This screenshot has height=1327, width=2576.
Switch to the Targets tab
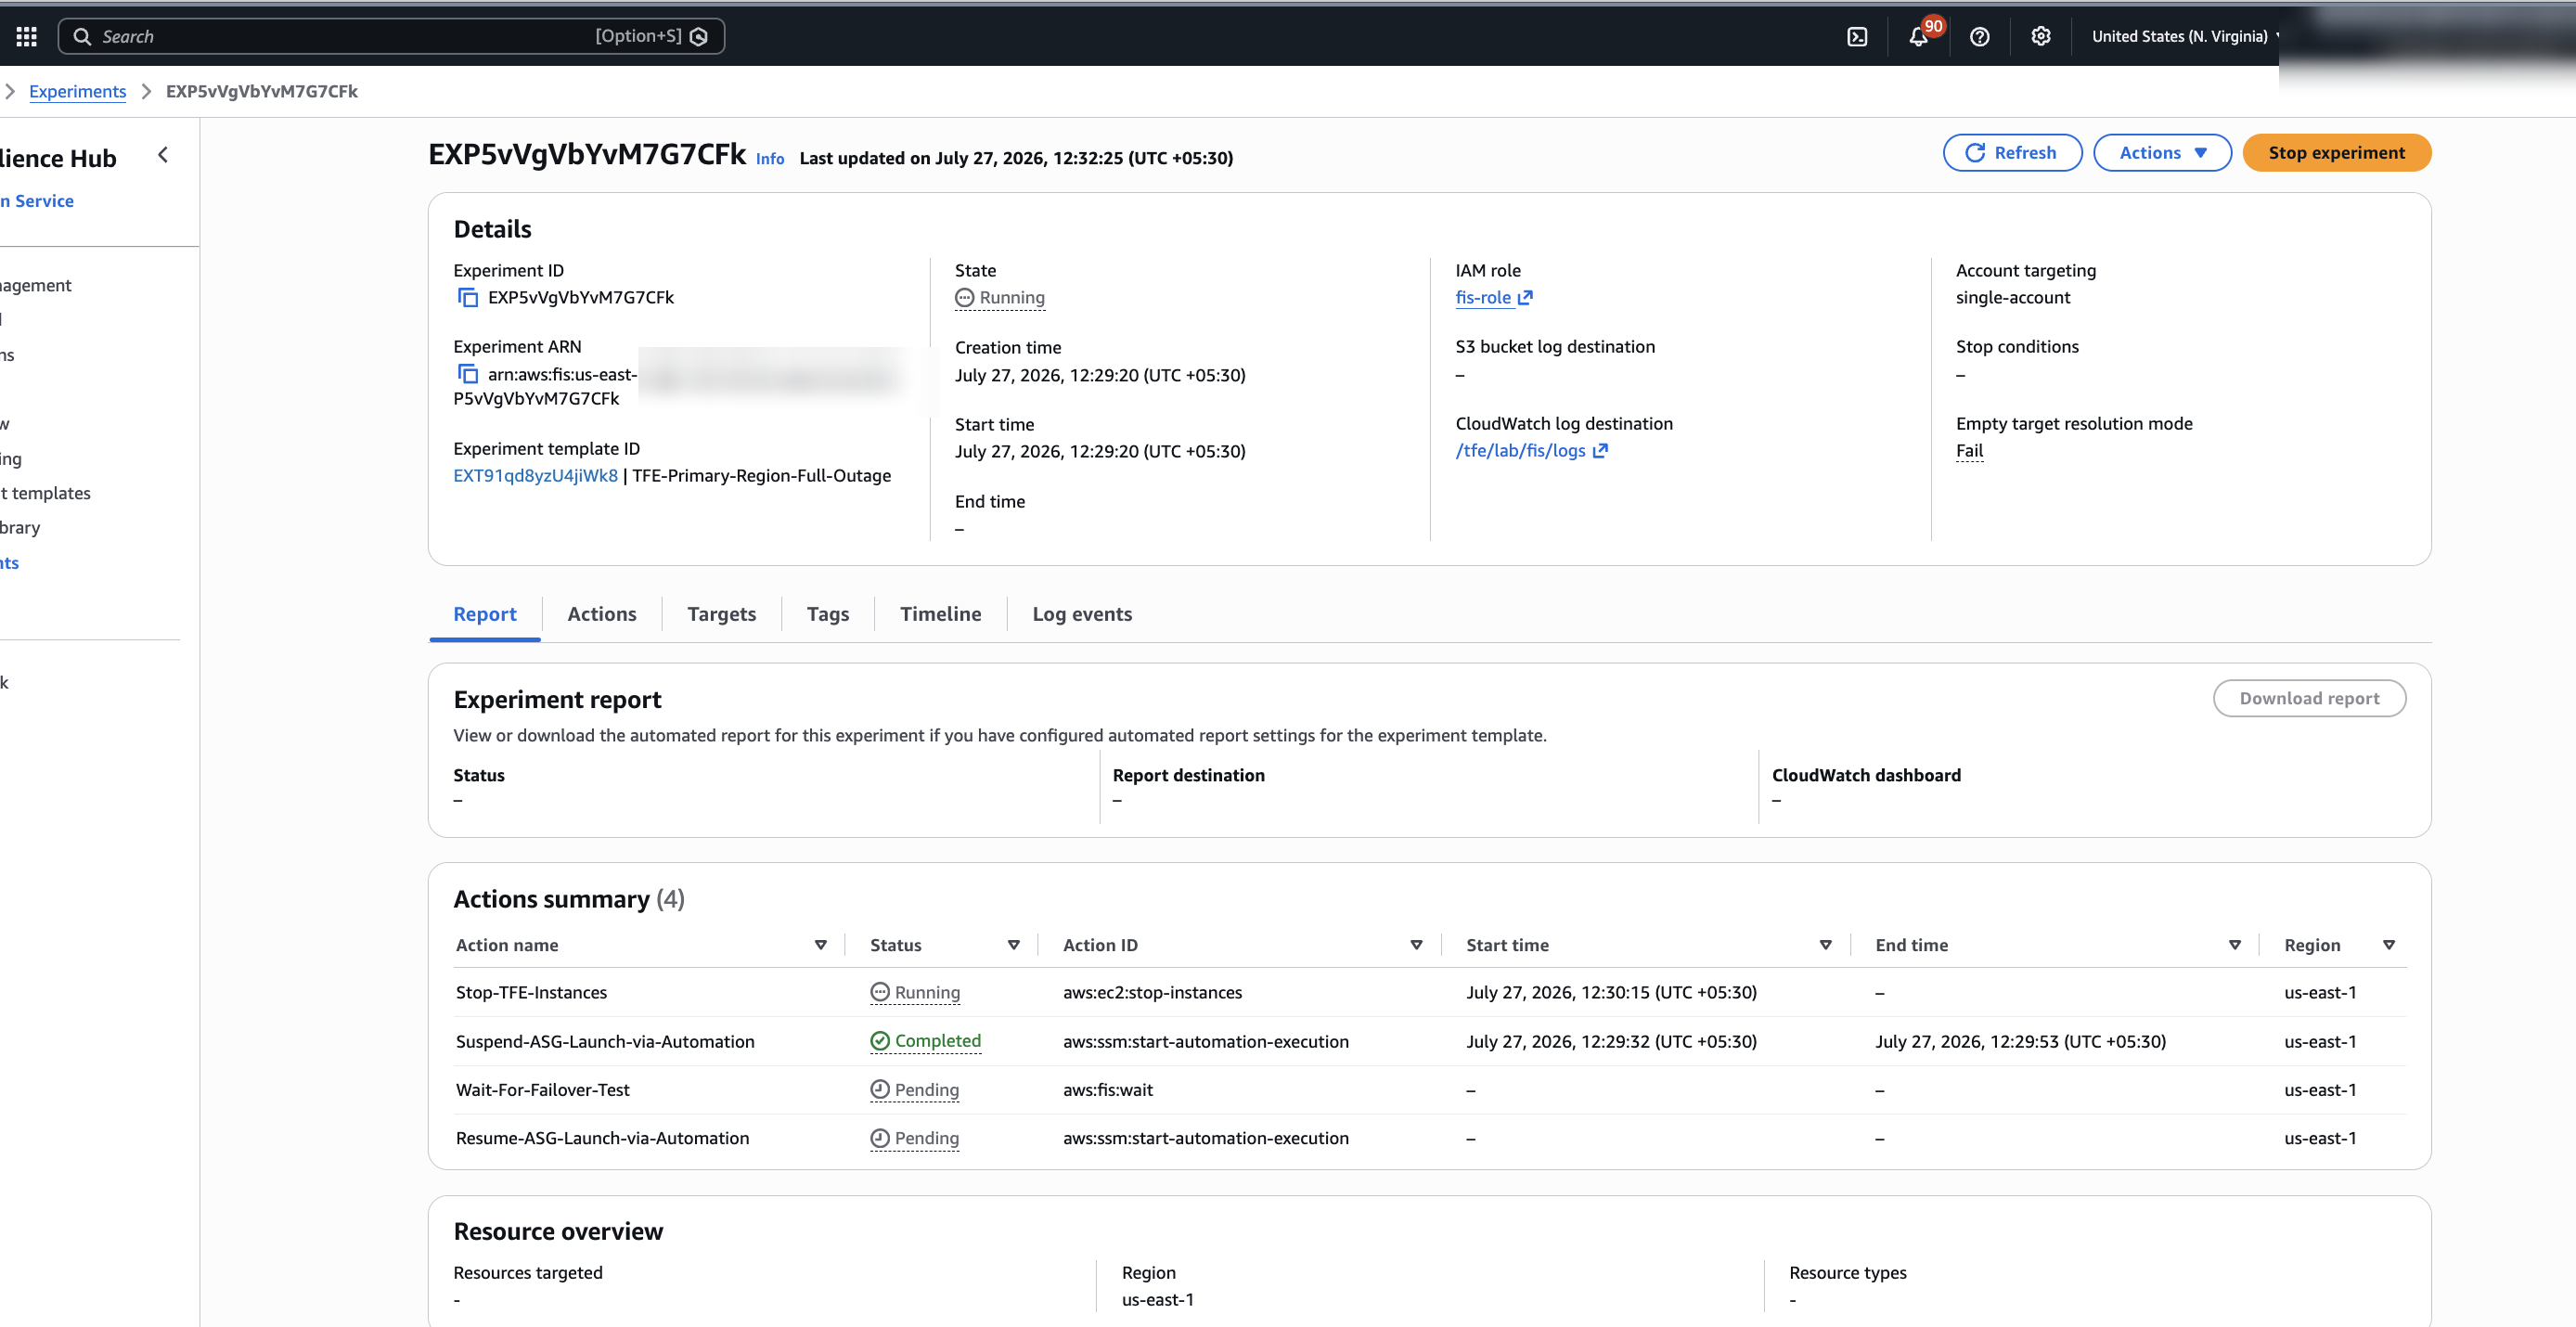click(721, 614)
